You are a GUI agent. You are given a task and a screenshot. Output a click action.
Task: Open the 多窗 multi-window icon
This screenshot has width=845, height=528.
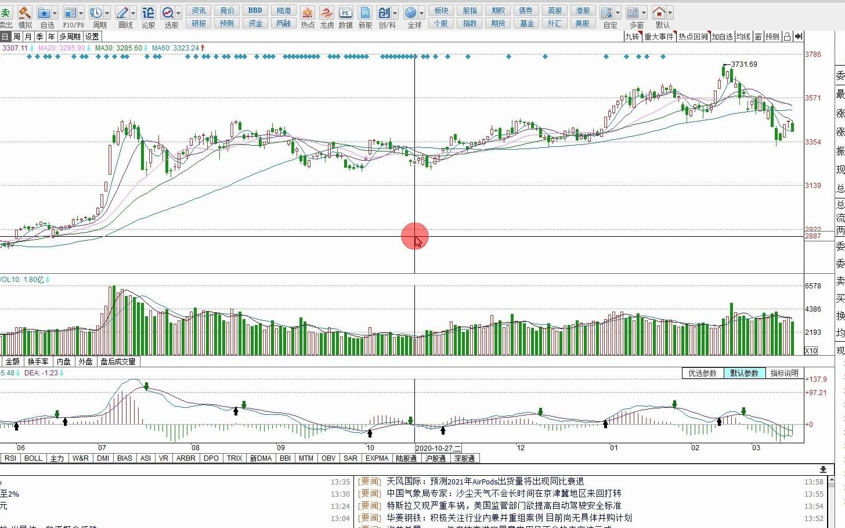coord(633,12)
